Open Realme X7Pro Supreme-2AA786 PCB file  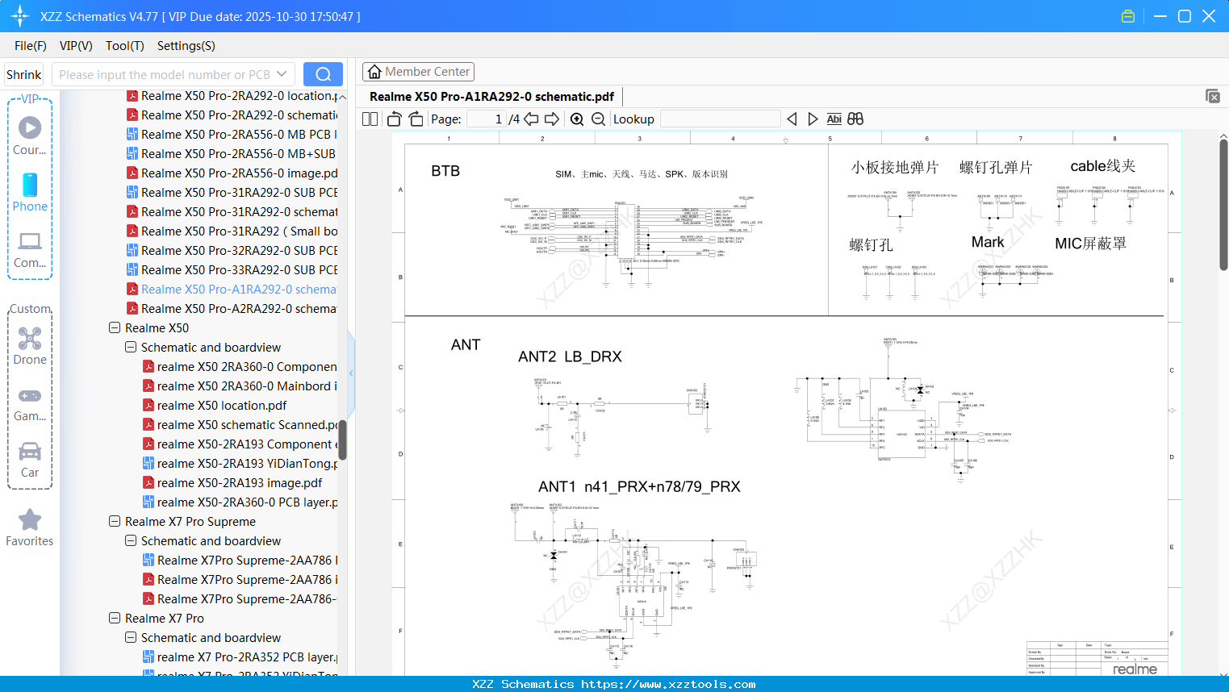tap(240, 561)
